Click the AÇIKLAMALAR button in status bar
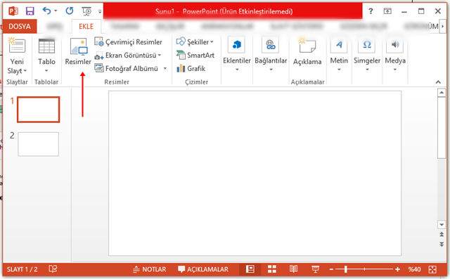 pos(203,269)
